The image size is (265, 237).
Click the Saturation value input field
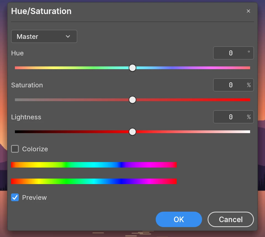(x=234, y=85)
